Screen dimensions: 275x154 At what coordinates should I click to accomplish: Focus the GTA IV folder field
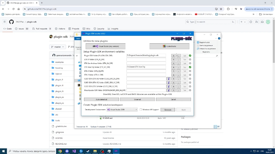[x=146, y=59]
